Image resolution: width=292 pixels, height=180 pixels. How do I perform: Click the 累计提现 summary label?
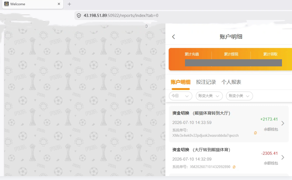(x=231, y=54)
